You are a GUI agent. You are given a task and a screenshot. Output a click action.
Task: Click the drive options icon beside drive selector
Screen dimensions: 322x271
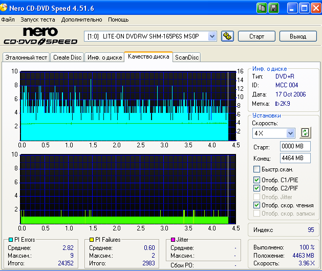[228, 36]
